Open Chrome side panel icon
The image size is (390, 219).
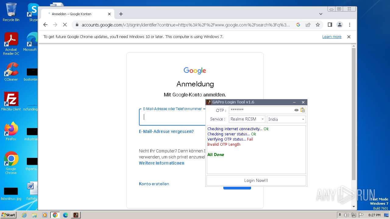click(x=330, y=25)
